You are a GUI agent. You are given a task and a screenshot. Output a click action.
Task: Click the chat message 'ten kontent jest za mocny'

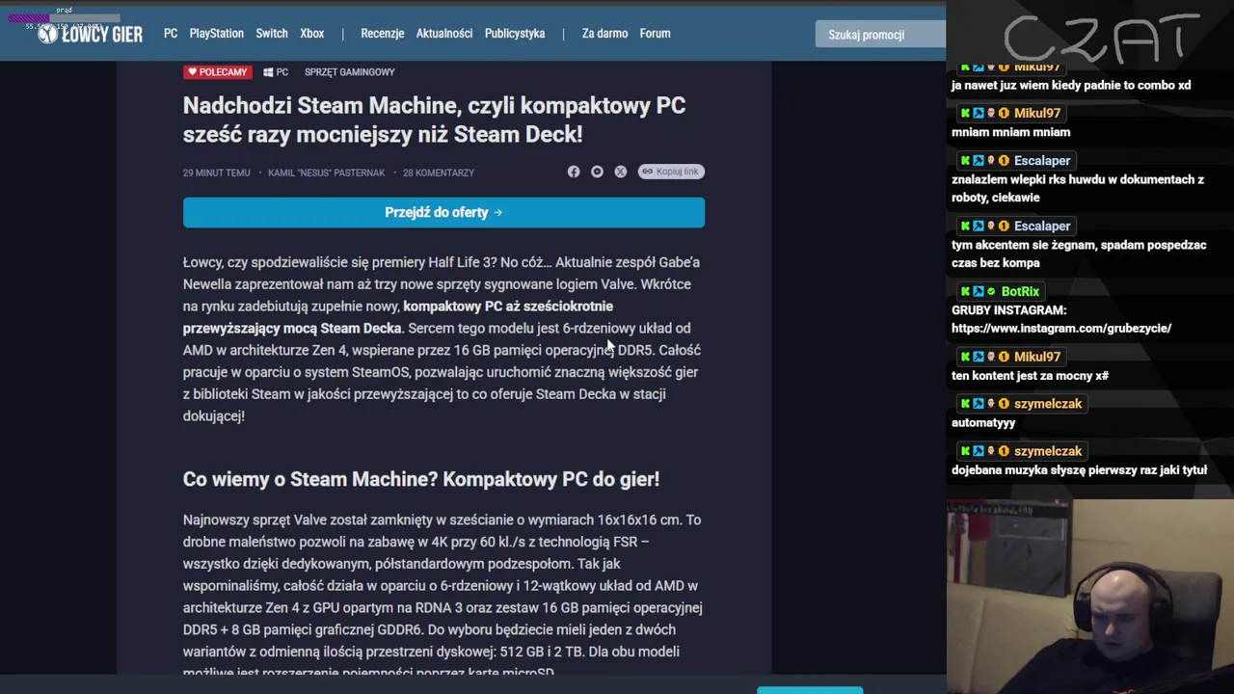pos(1030,375)
